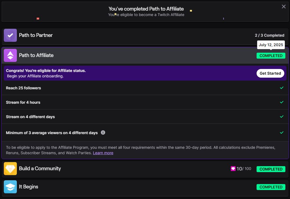Click the Build a Community diamond icon

coord(10,169)
